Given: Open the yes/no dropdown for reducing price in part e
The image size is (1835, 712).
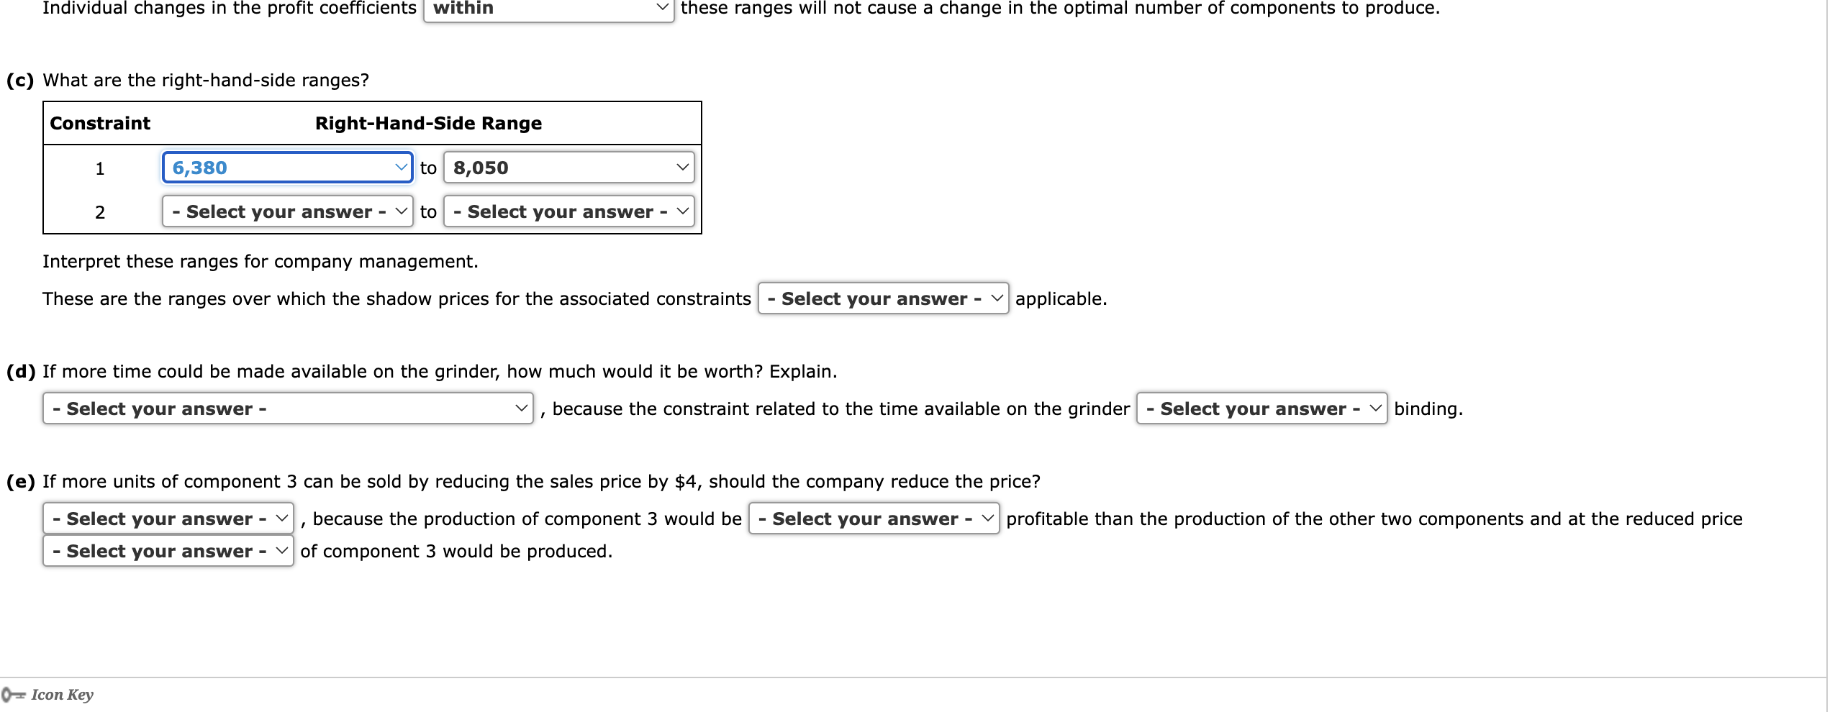Looking at the screenshot, I should 167,519.
